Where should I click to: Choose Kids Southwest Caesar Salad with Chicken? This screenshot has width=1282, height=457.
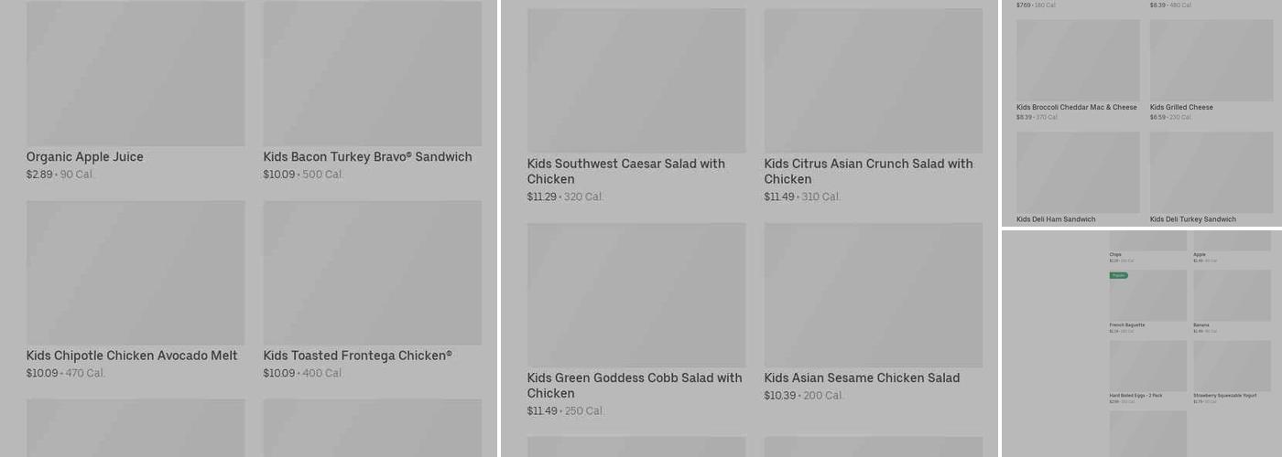(625, 171)
